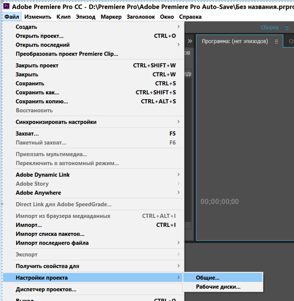Screen dimensions: 294x301
Task: Select the Закрыть CTRL+W entry
Action: coord(93,74)
